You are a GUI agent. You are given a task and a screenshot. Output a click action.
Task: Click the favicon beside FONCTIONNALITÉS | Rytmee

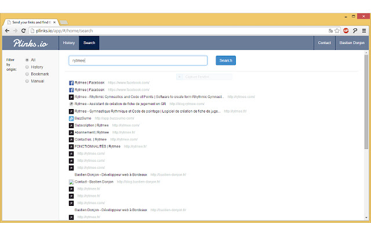point(71,147)
